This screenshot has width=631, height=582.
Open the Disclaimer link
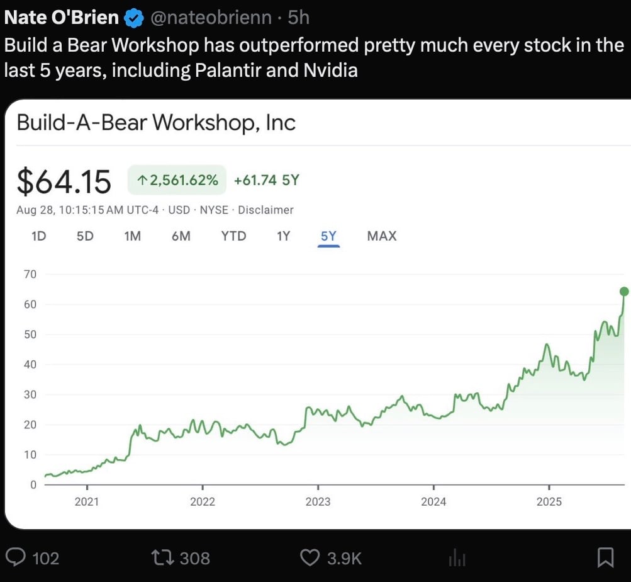tap(265, 210)
